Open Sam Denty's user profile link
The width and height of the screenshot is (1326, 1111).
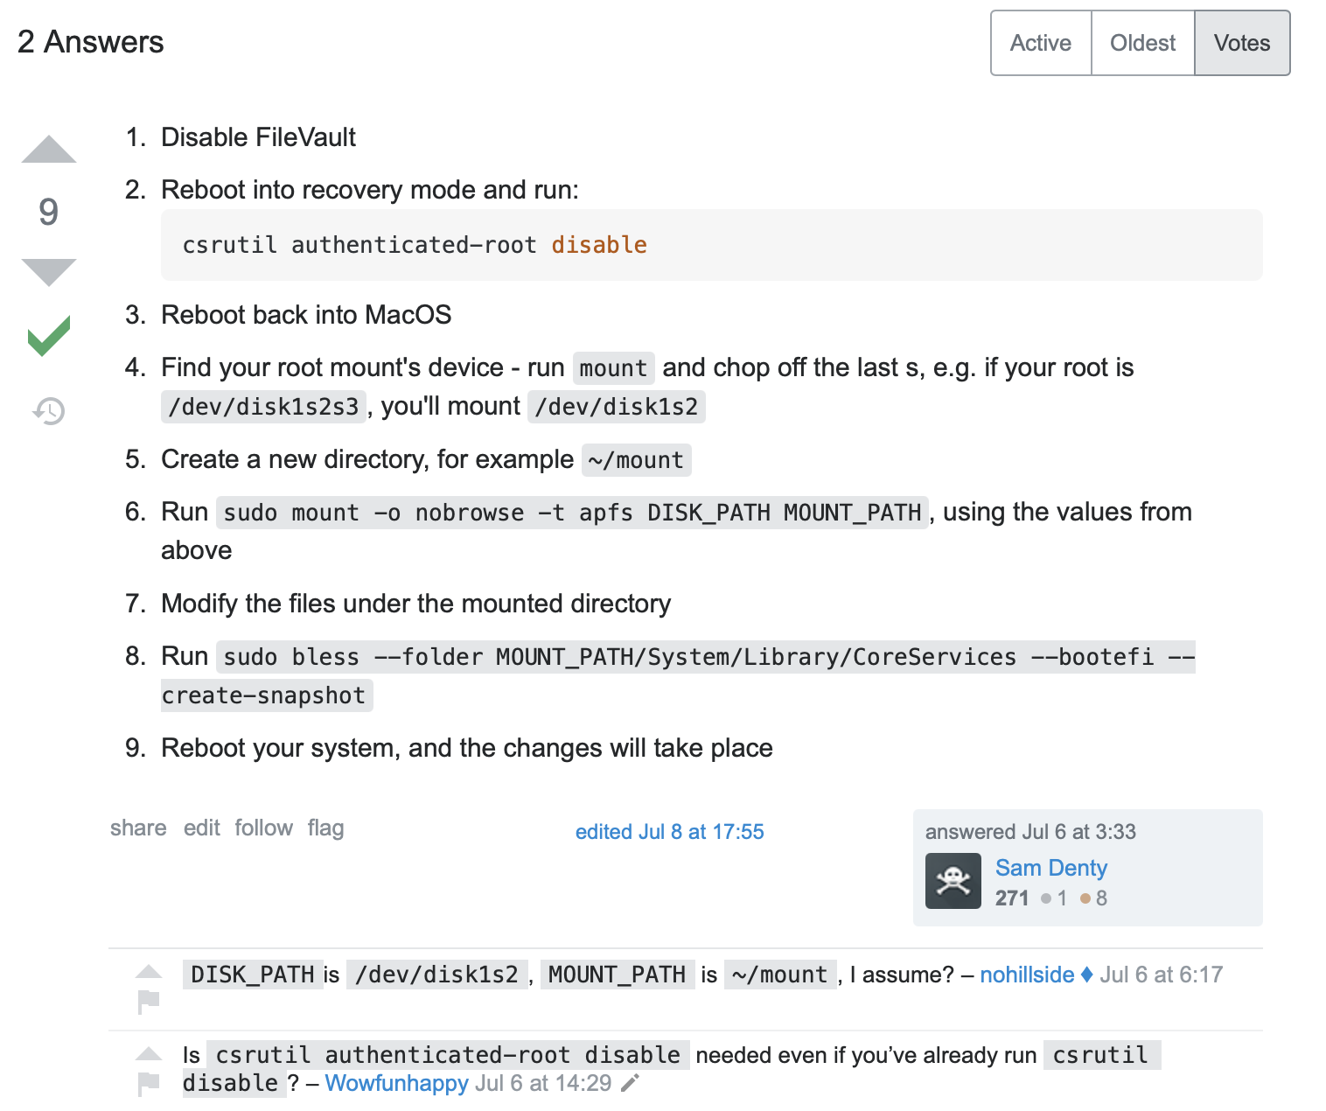click(x=1050, y=868)
